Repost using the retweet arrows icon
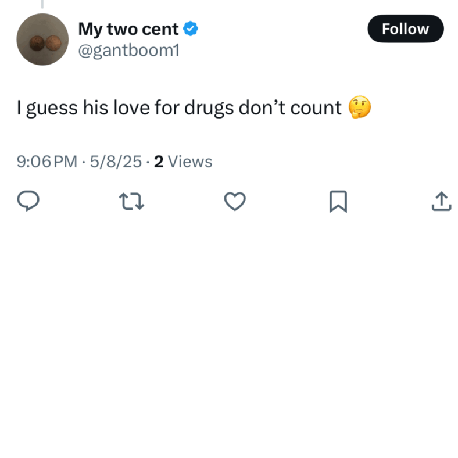This screenshot has height=458, width=458. click(x=131, y=201)
